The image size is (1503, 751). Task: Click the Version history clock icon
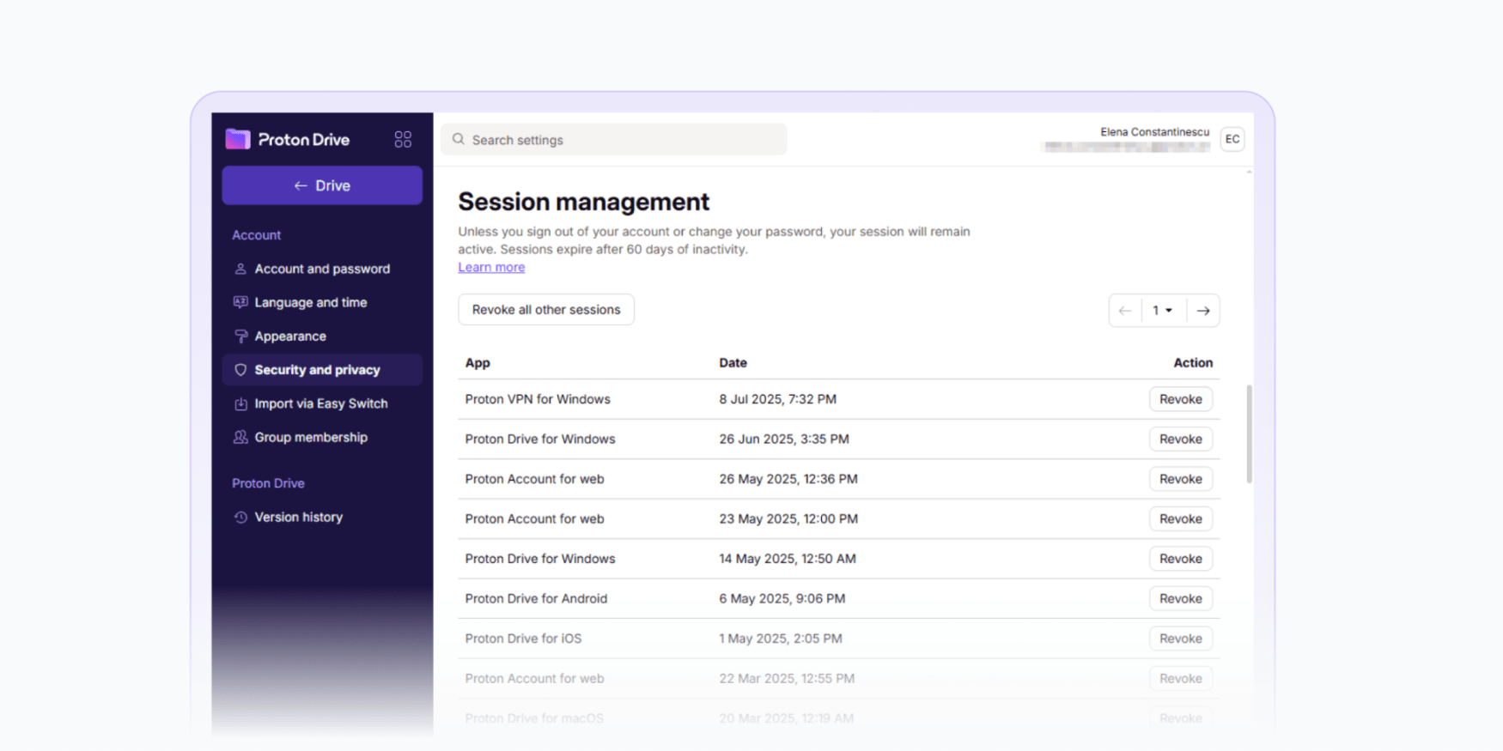240,517
